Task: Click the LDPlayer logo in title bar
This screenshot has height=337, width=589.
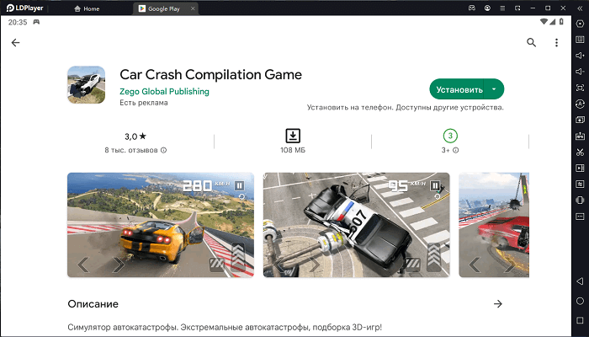Action: tap(24, 8)
